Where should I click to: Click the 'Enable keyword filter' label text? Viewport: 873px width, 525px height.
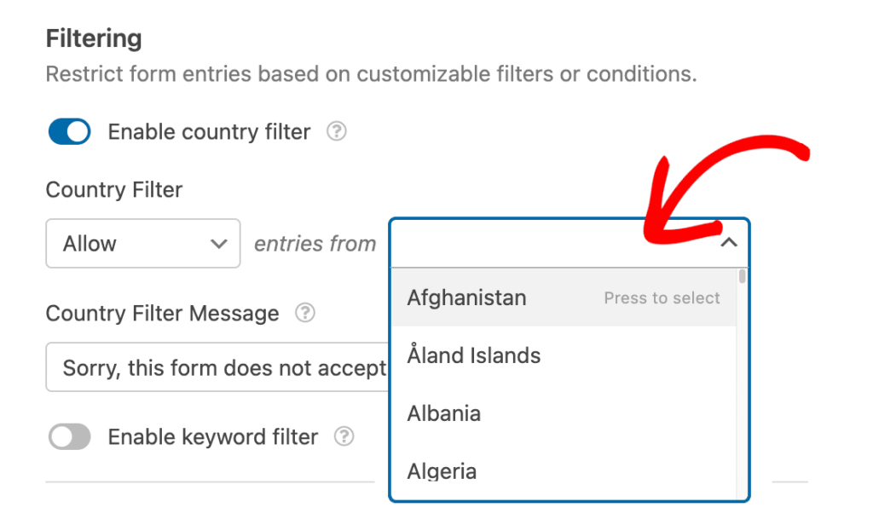pos(212,437)
